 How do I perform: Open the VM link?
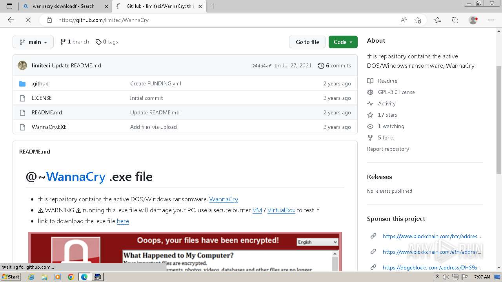(257, 210)
